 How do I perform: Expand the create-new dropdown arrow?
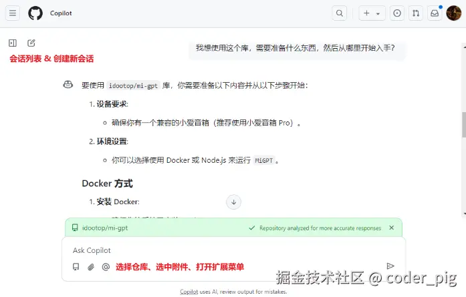[378, 13]
